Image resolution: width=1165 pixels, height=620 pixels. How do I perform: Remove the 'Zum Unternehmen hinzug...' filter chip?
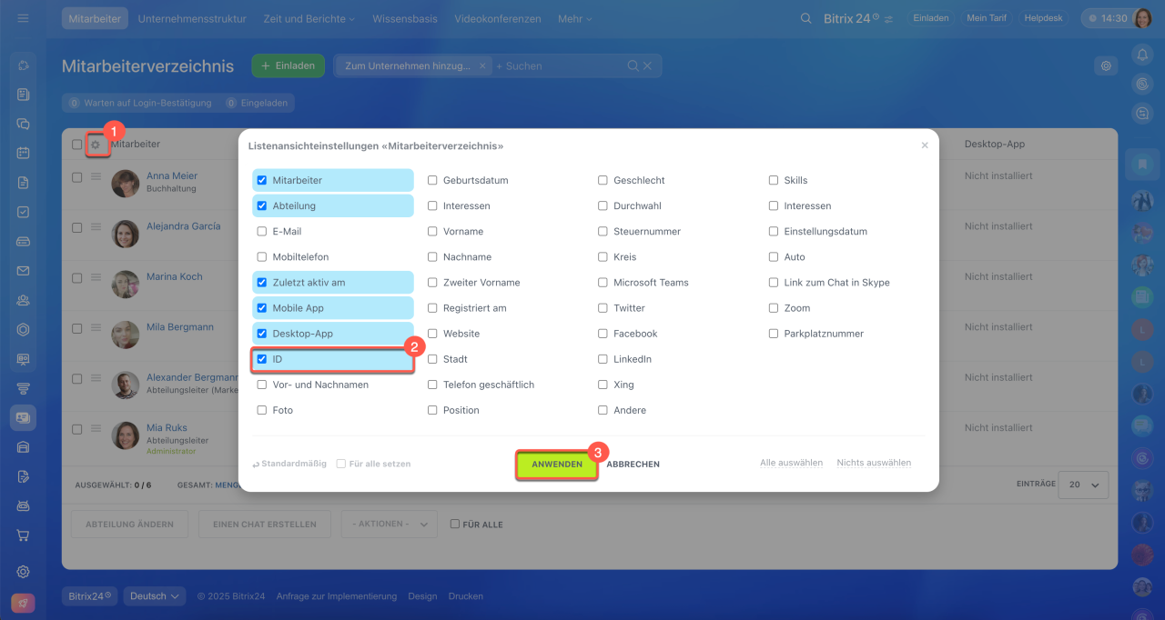pos(482,65)
